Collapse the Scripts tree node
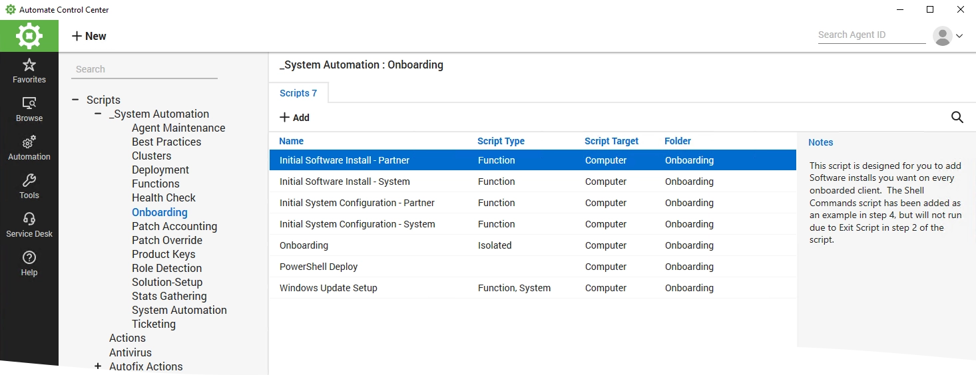This screenshot has width=976, height=375. pos(75,100)
